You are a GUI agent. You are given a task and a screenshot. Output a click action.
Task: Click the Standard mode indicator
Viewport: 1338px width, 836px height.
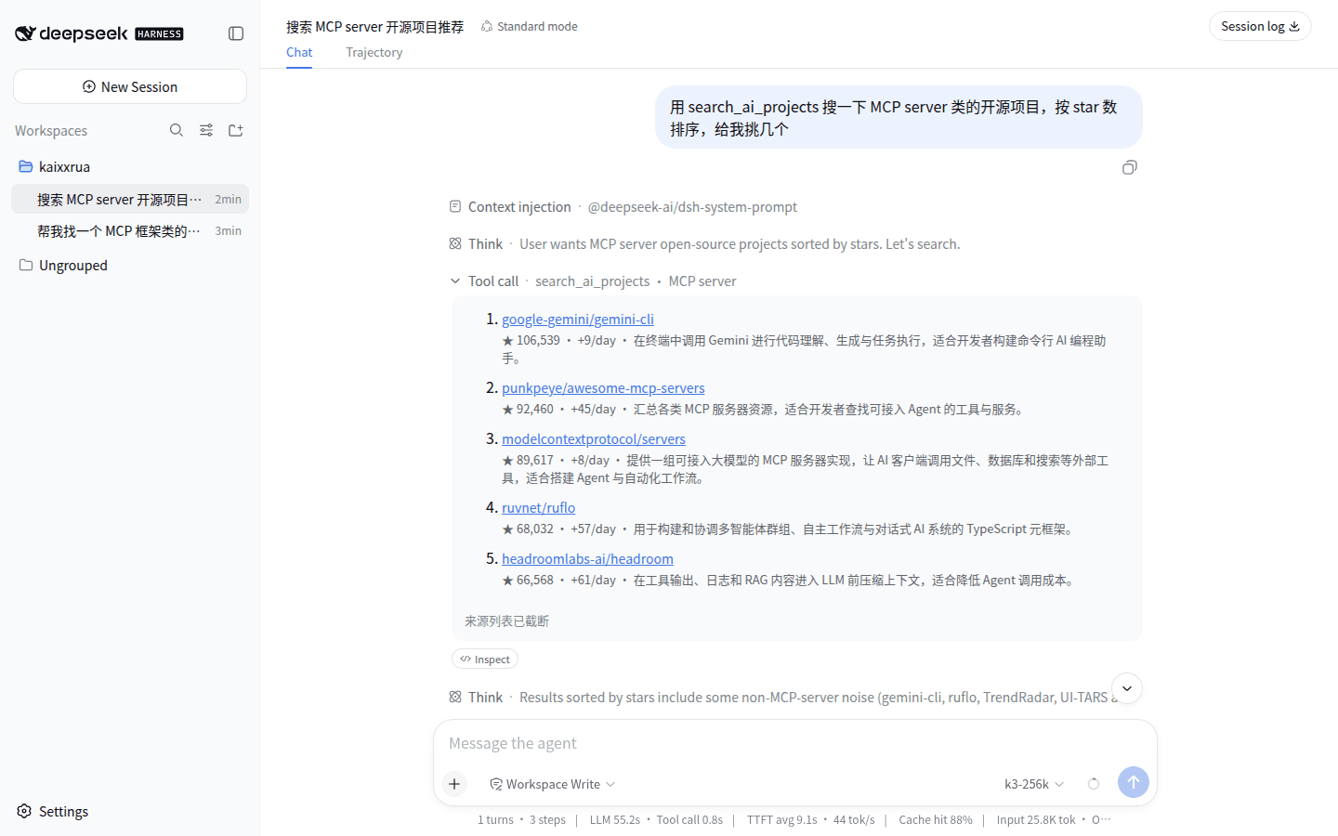[x=530, y=26]
